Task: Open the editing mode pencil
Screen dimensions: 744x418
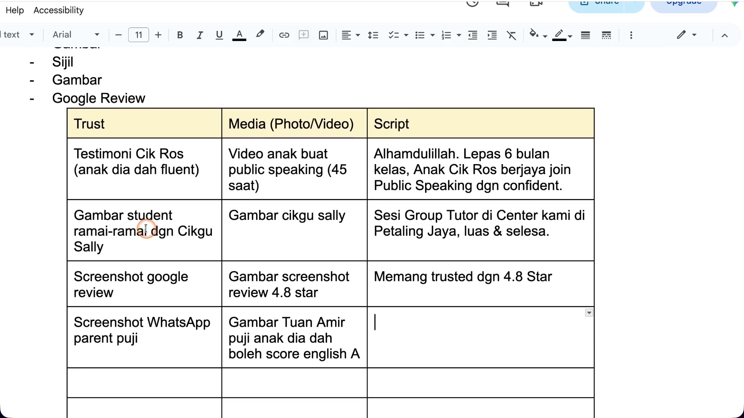Action: click(681, 35)
